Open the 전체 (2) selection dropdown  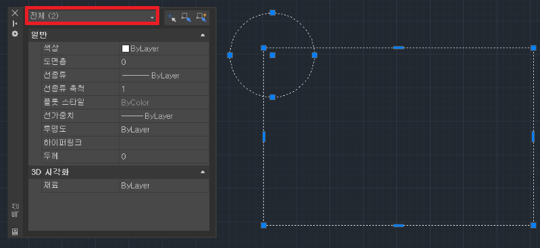(92, 16)
